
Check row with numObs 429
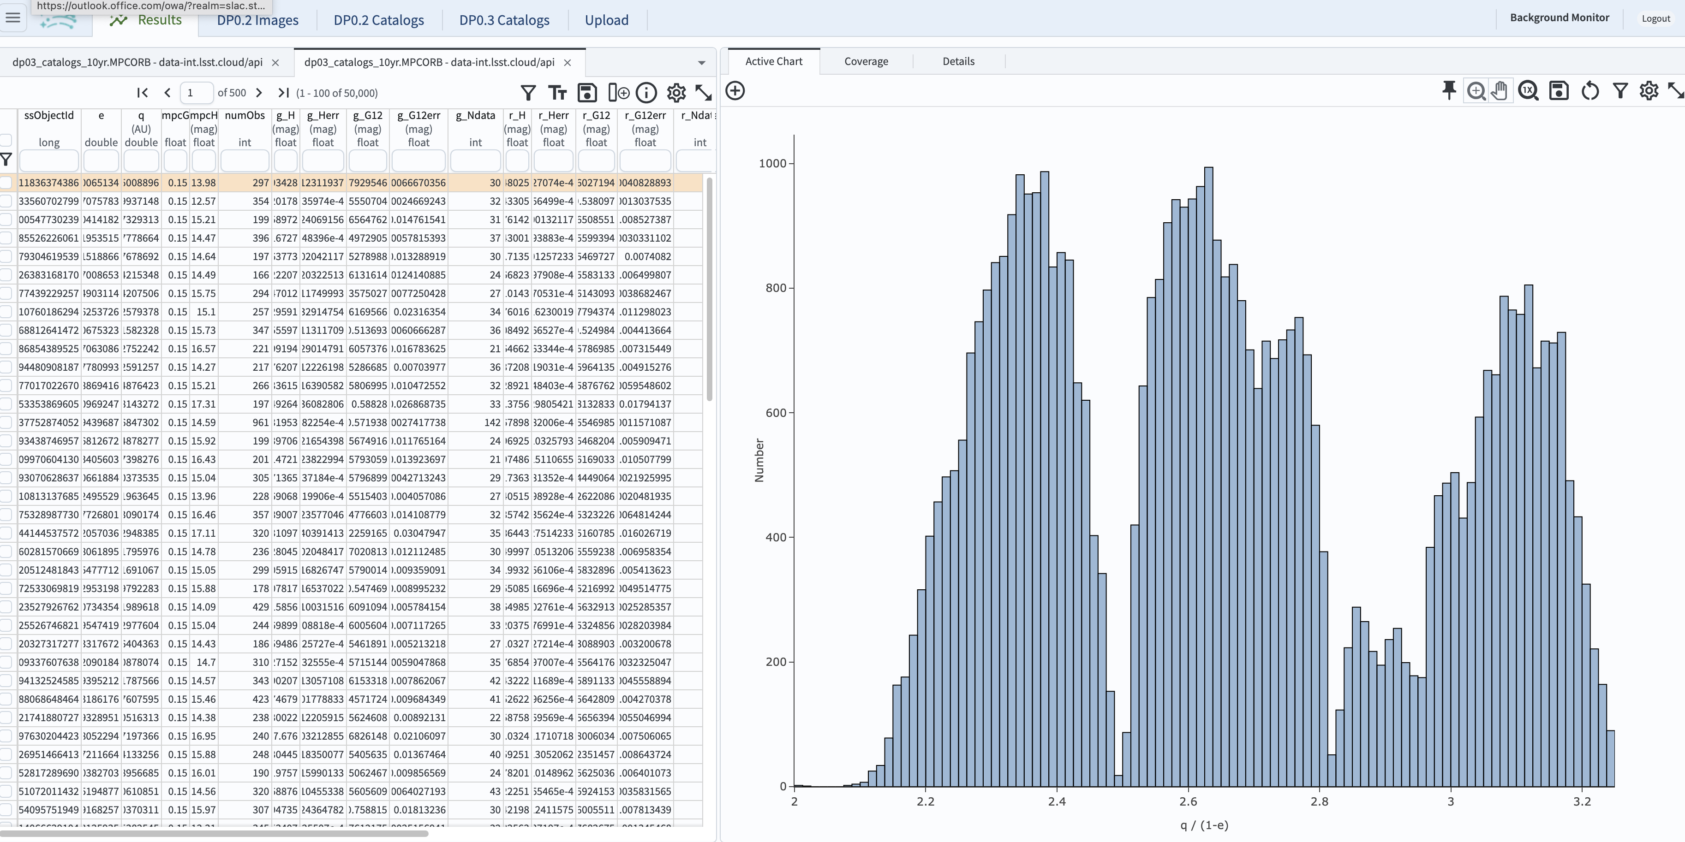click(6, 607)
